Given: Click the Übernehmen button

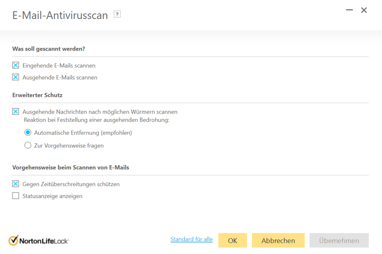Looking at the screenshot, I should [339, 241].
